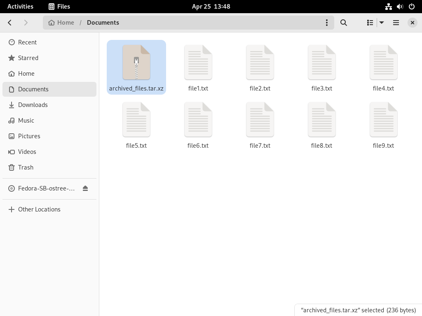Click the network status icon
The height and width of the screenshot is (316, 422).
[388, 7]
